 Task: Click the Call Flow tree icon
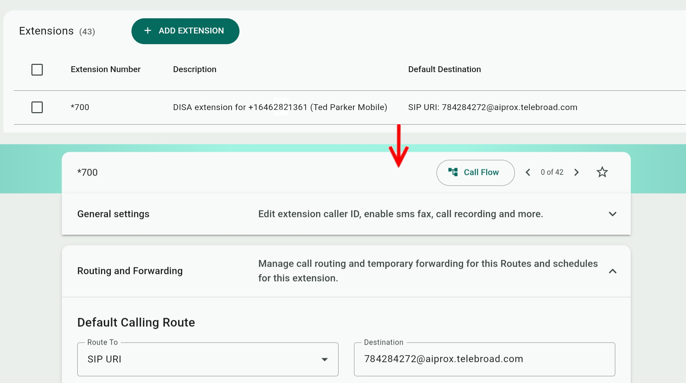(453, 172)
